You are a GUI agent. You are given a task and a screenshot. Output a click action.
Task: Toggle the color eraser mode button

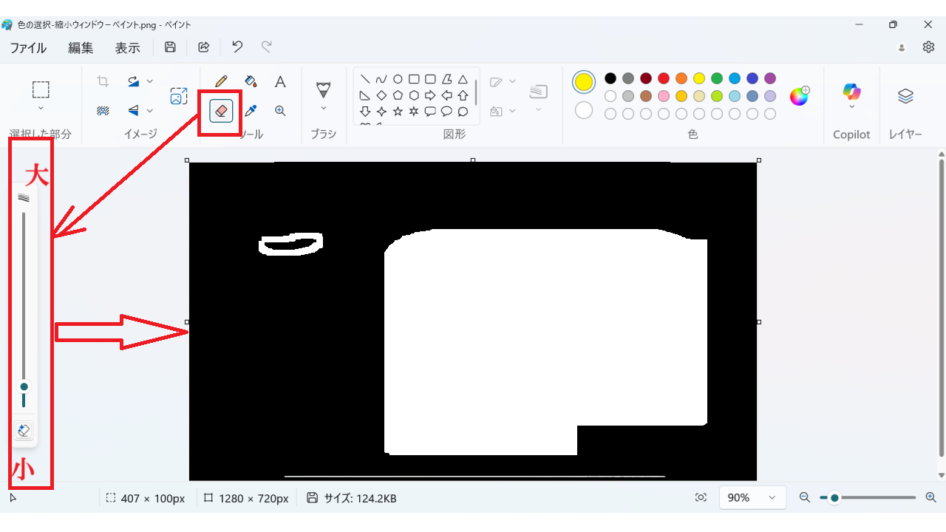[x=24, y=431]
